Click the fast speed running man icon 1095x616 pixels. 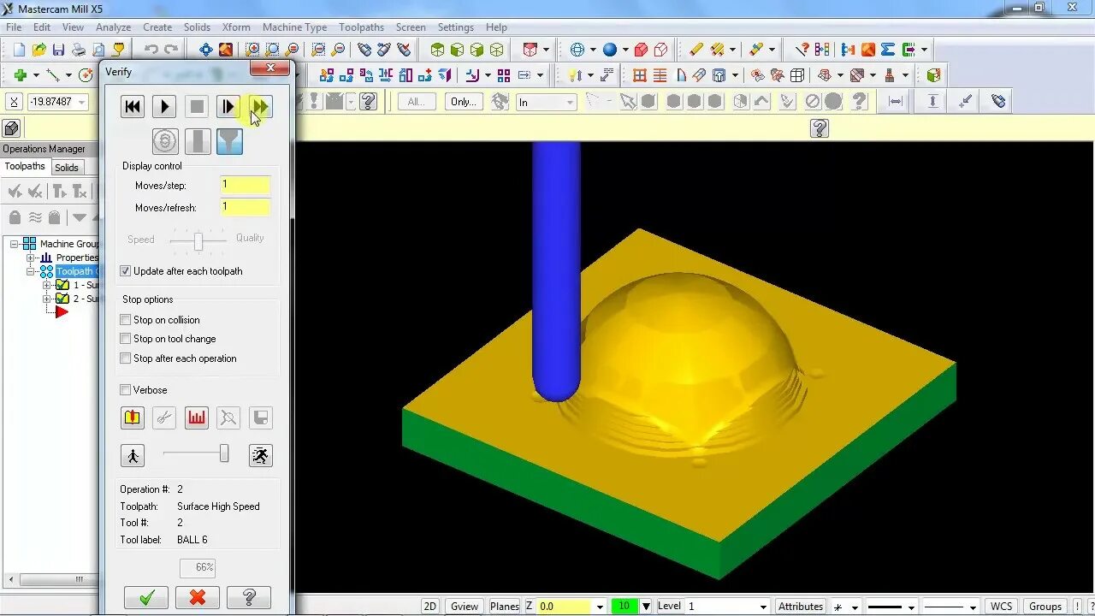pyautogui.click(x=261, y=455)
